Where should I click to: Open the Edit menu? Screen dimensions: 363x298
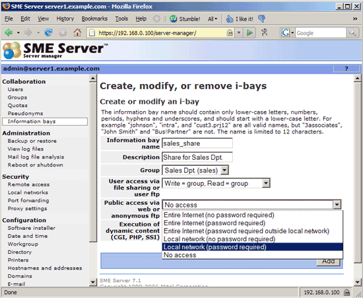[25, 19]
